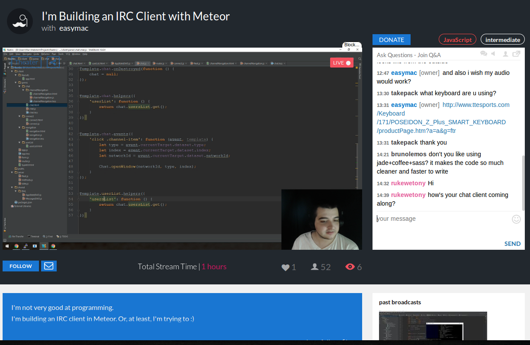Click takepack's name in keyboard question
Screen dimensions: 530x345
405,93
